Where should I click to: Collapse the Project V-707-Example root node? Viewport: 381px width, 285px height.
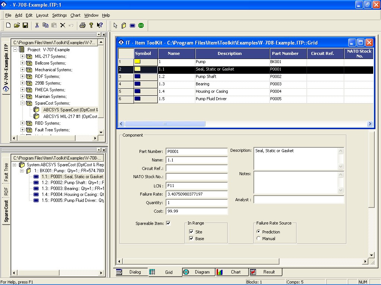(15, 49)
